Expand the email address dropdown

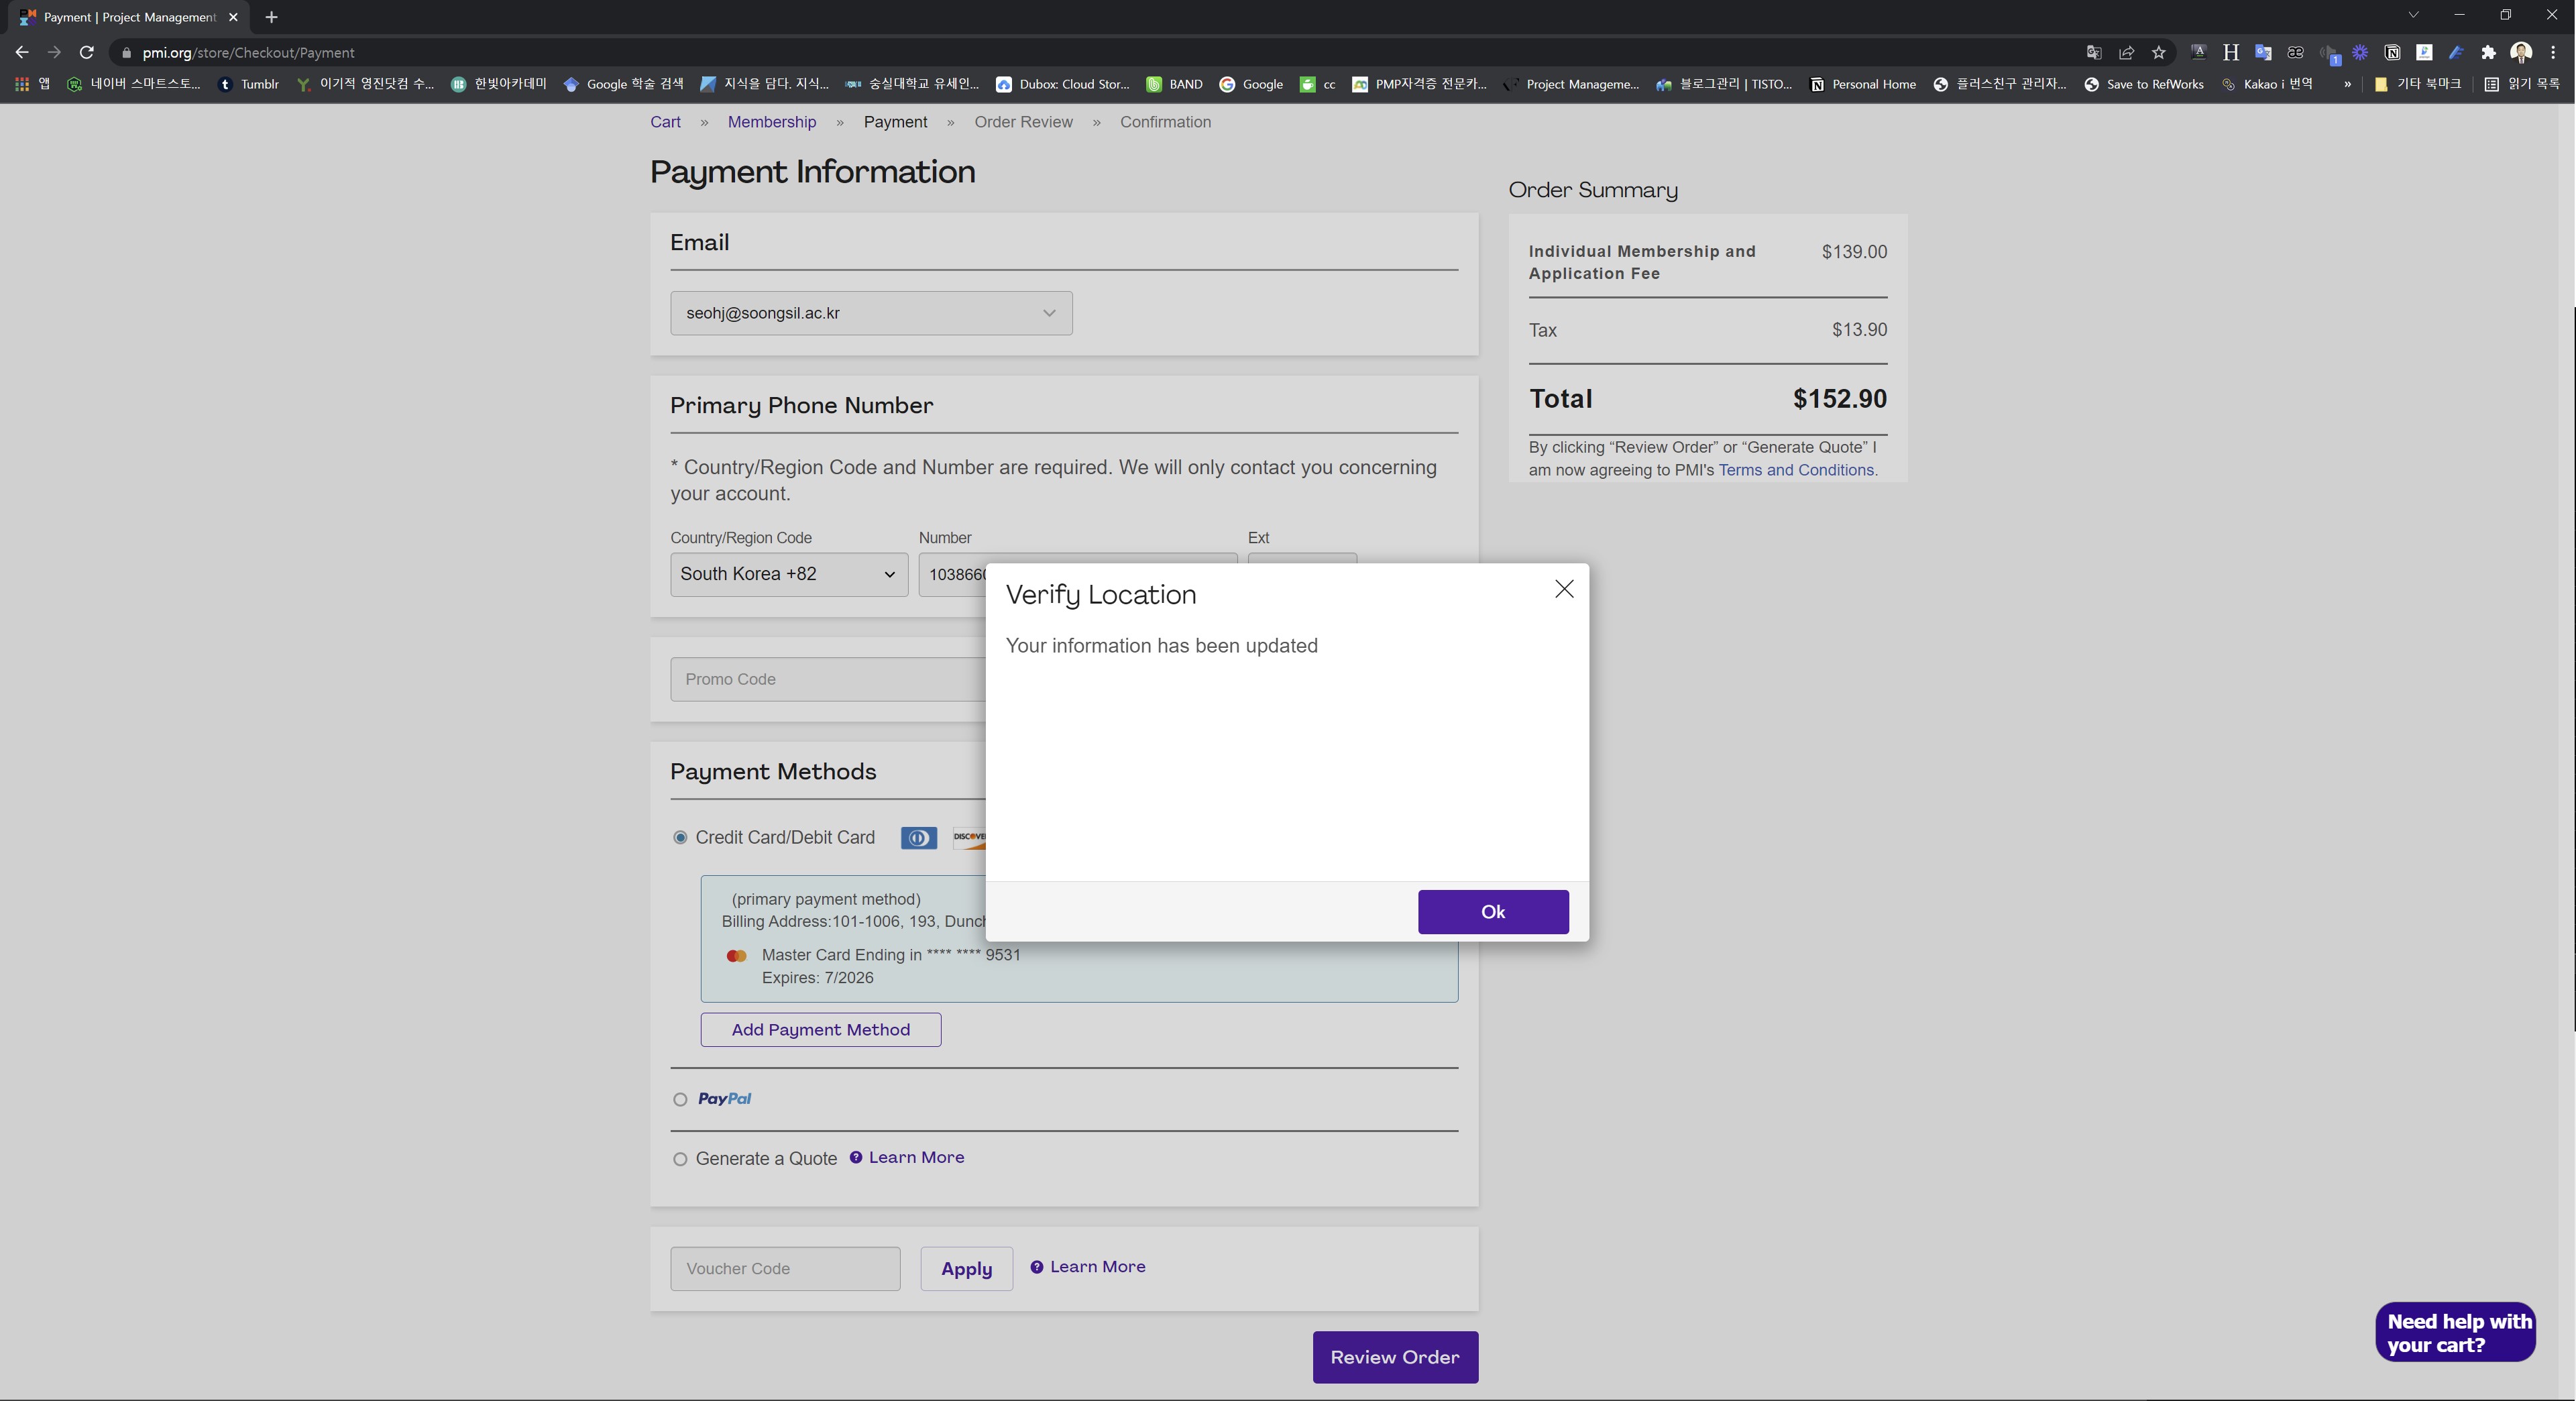(x=871, y=313)
